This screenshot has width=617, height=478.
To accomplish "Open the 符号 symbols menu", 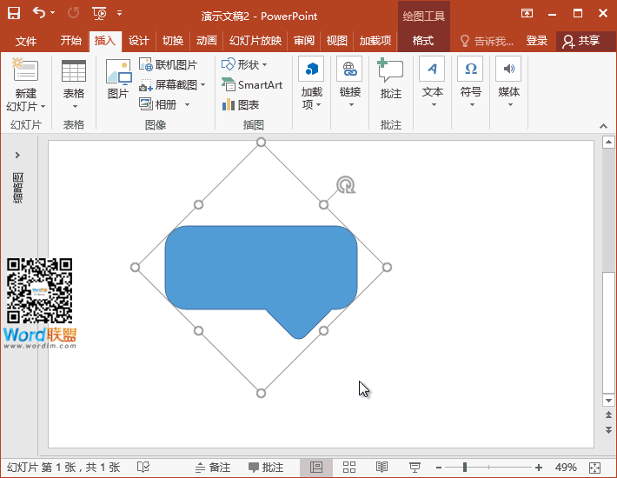I will [471, 83].
